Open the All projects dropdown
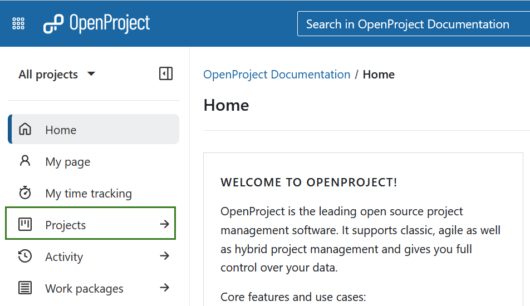Image resolution: width=530 pixels, height=306 pixels. (57, 75)
